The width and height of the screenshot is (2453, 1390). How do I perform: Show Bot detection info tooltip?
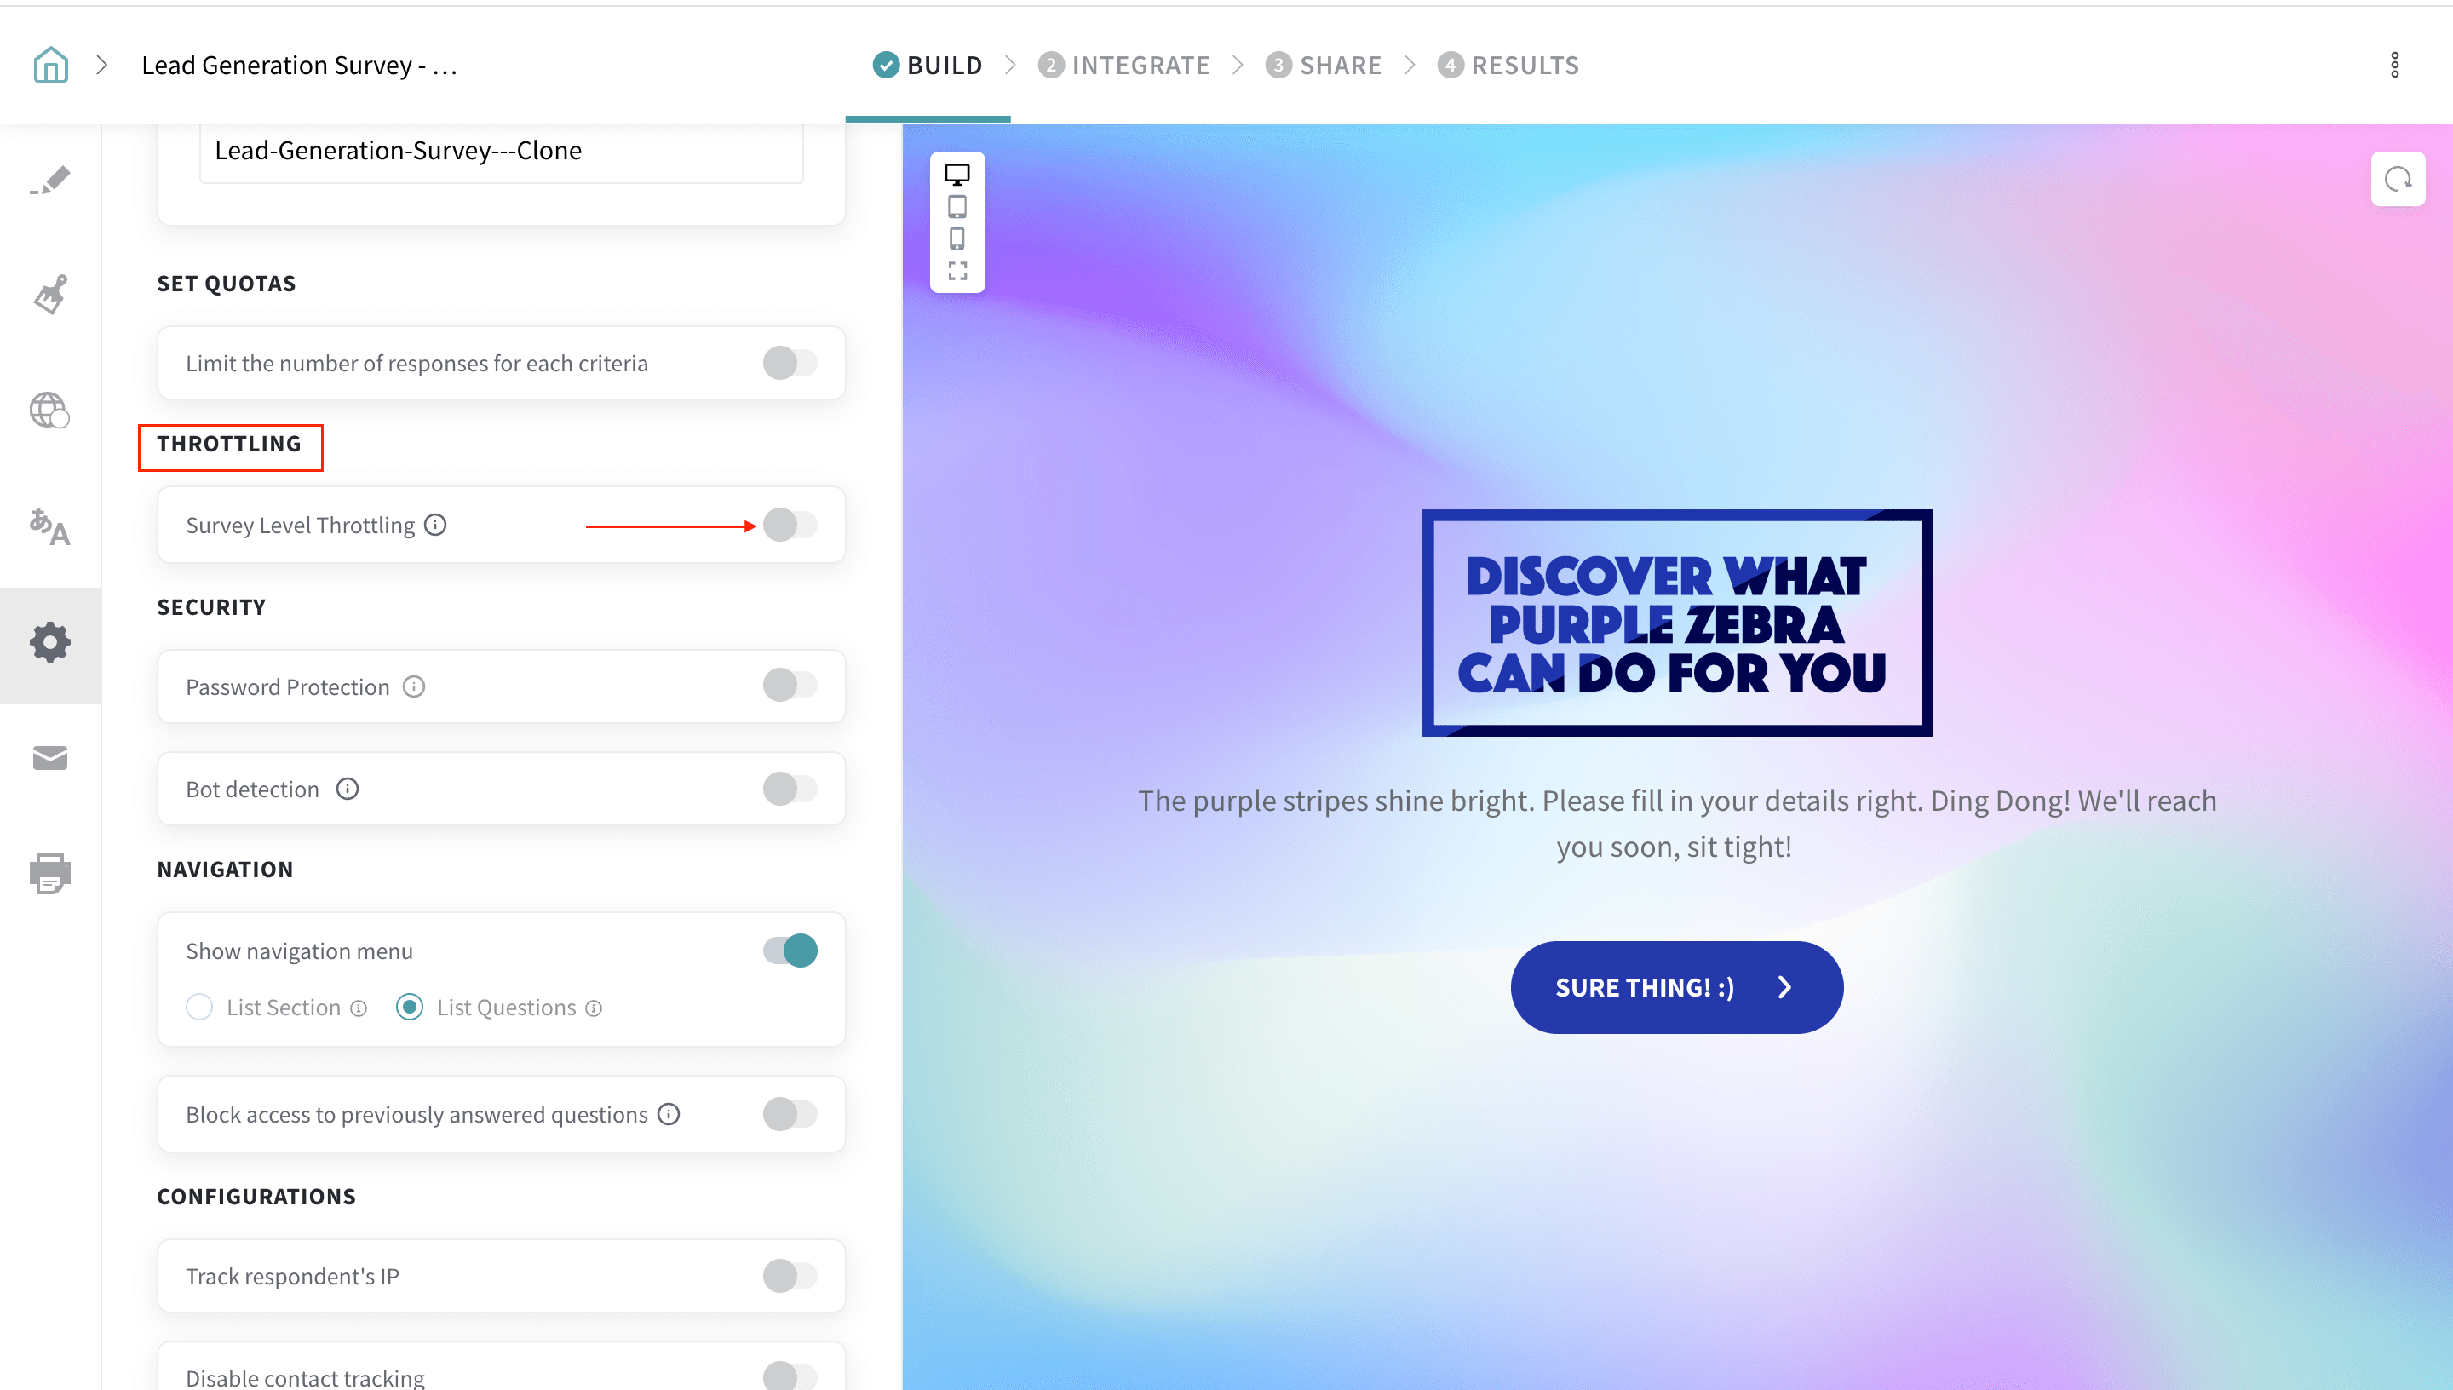pos(348,789)
